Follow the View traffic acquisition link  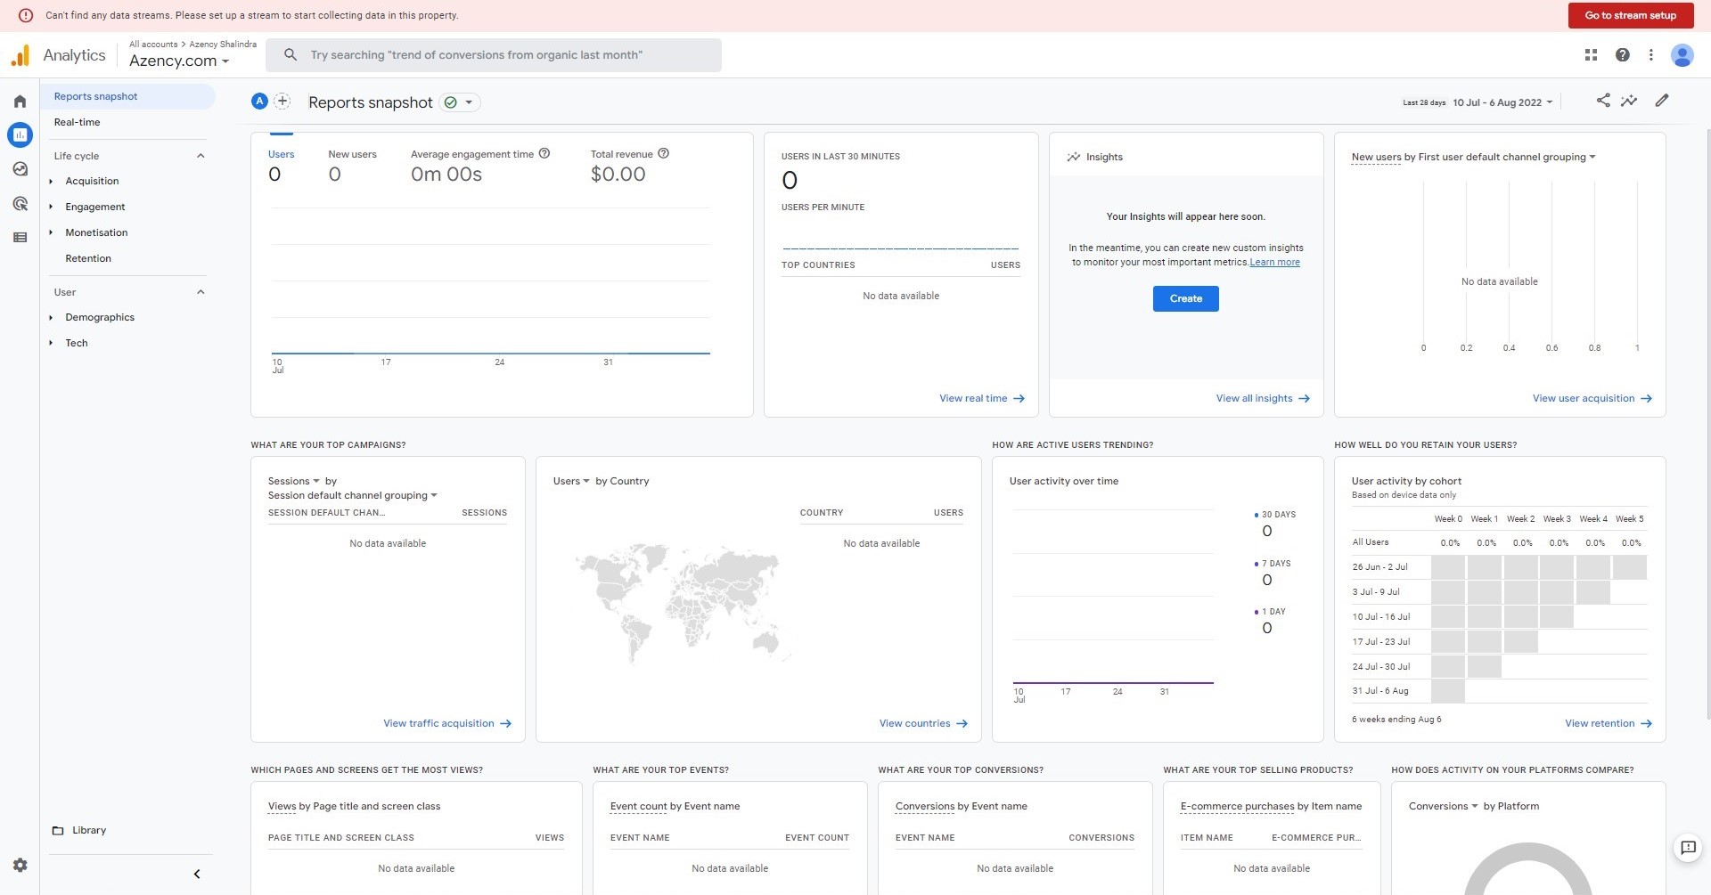446,723
